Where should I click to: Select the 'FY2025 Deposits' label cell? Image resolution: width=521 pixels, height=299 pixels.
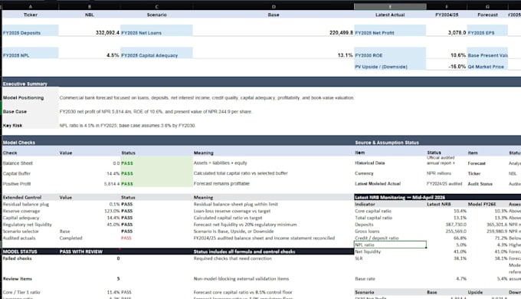click(30, 30)
